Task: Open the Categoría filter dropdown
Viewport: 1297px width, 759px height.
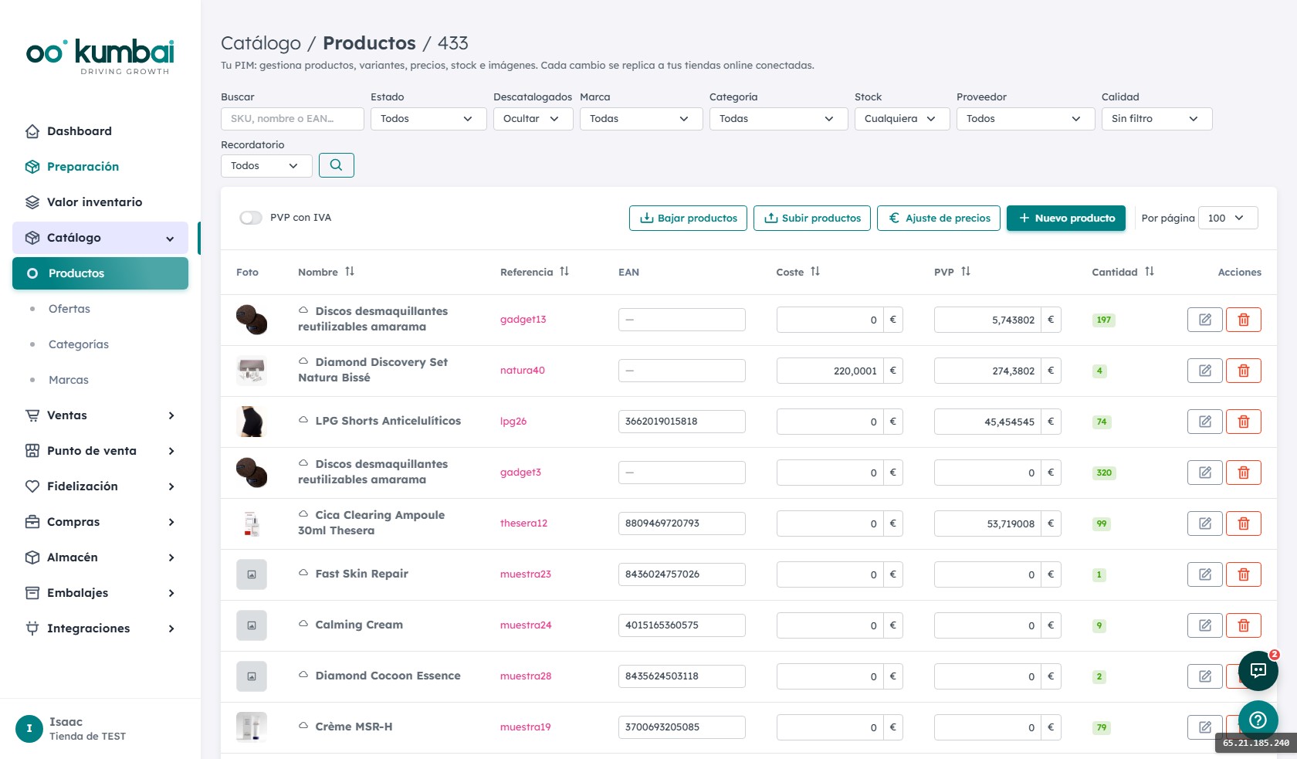Action: click(x=778, y=119)
